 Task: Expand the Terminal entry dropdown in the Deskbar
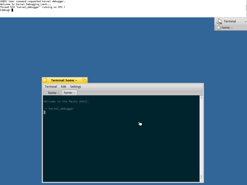point(246,22)
